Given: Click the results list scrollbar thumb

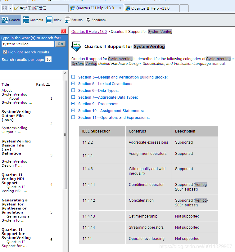Looking at the screenshot, I should click(65, 135).
